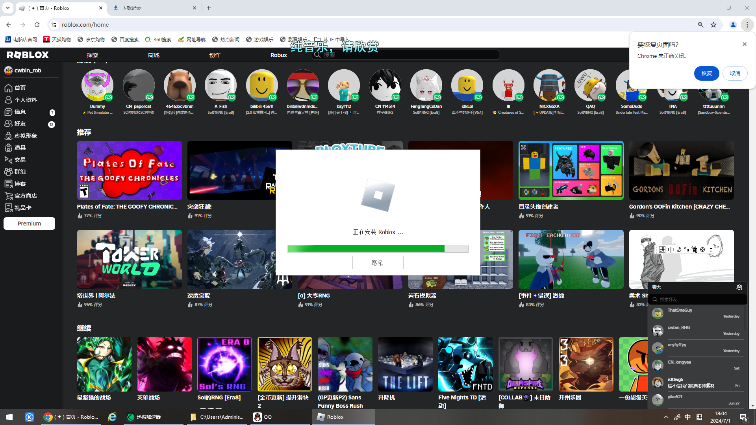Open 交易 trade icon in sidebar
The image size is (756, 425).
[x=8, y=160]
